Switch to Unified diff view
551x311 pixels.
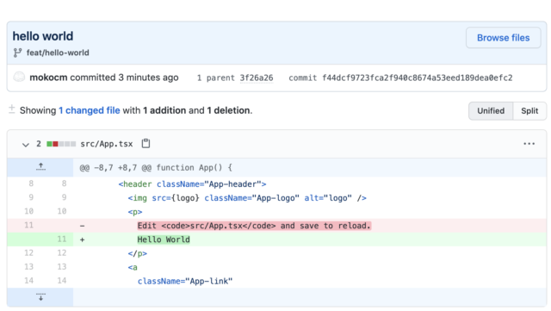(x=491, y=111)
